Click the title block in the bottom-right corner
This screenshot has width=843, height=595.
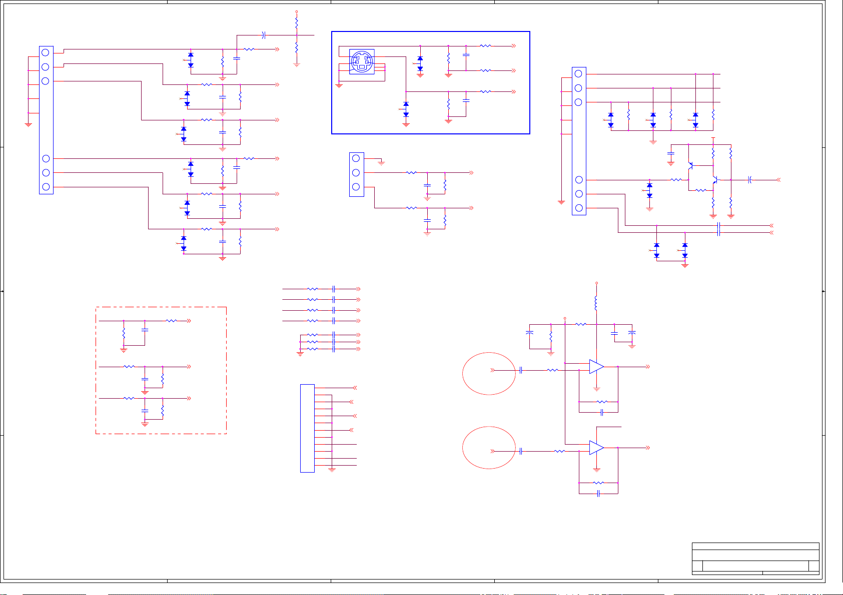755,559
